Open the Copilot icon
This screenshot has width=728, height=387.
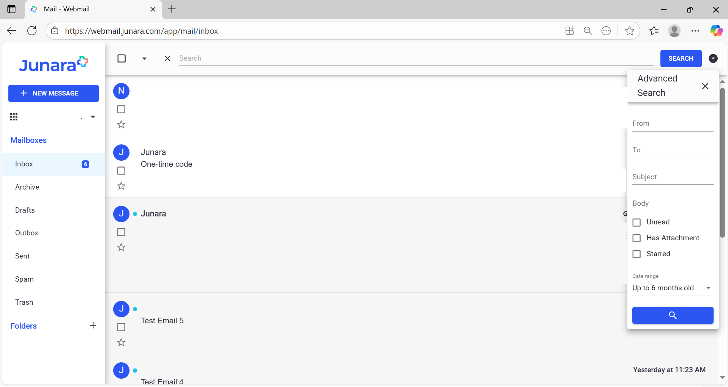pyautogui.click(x=716, y=31)
